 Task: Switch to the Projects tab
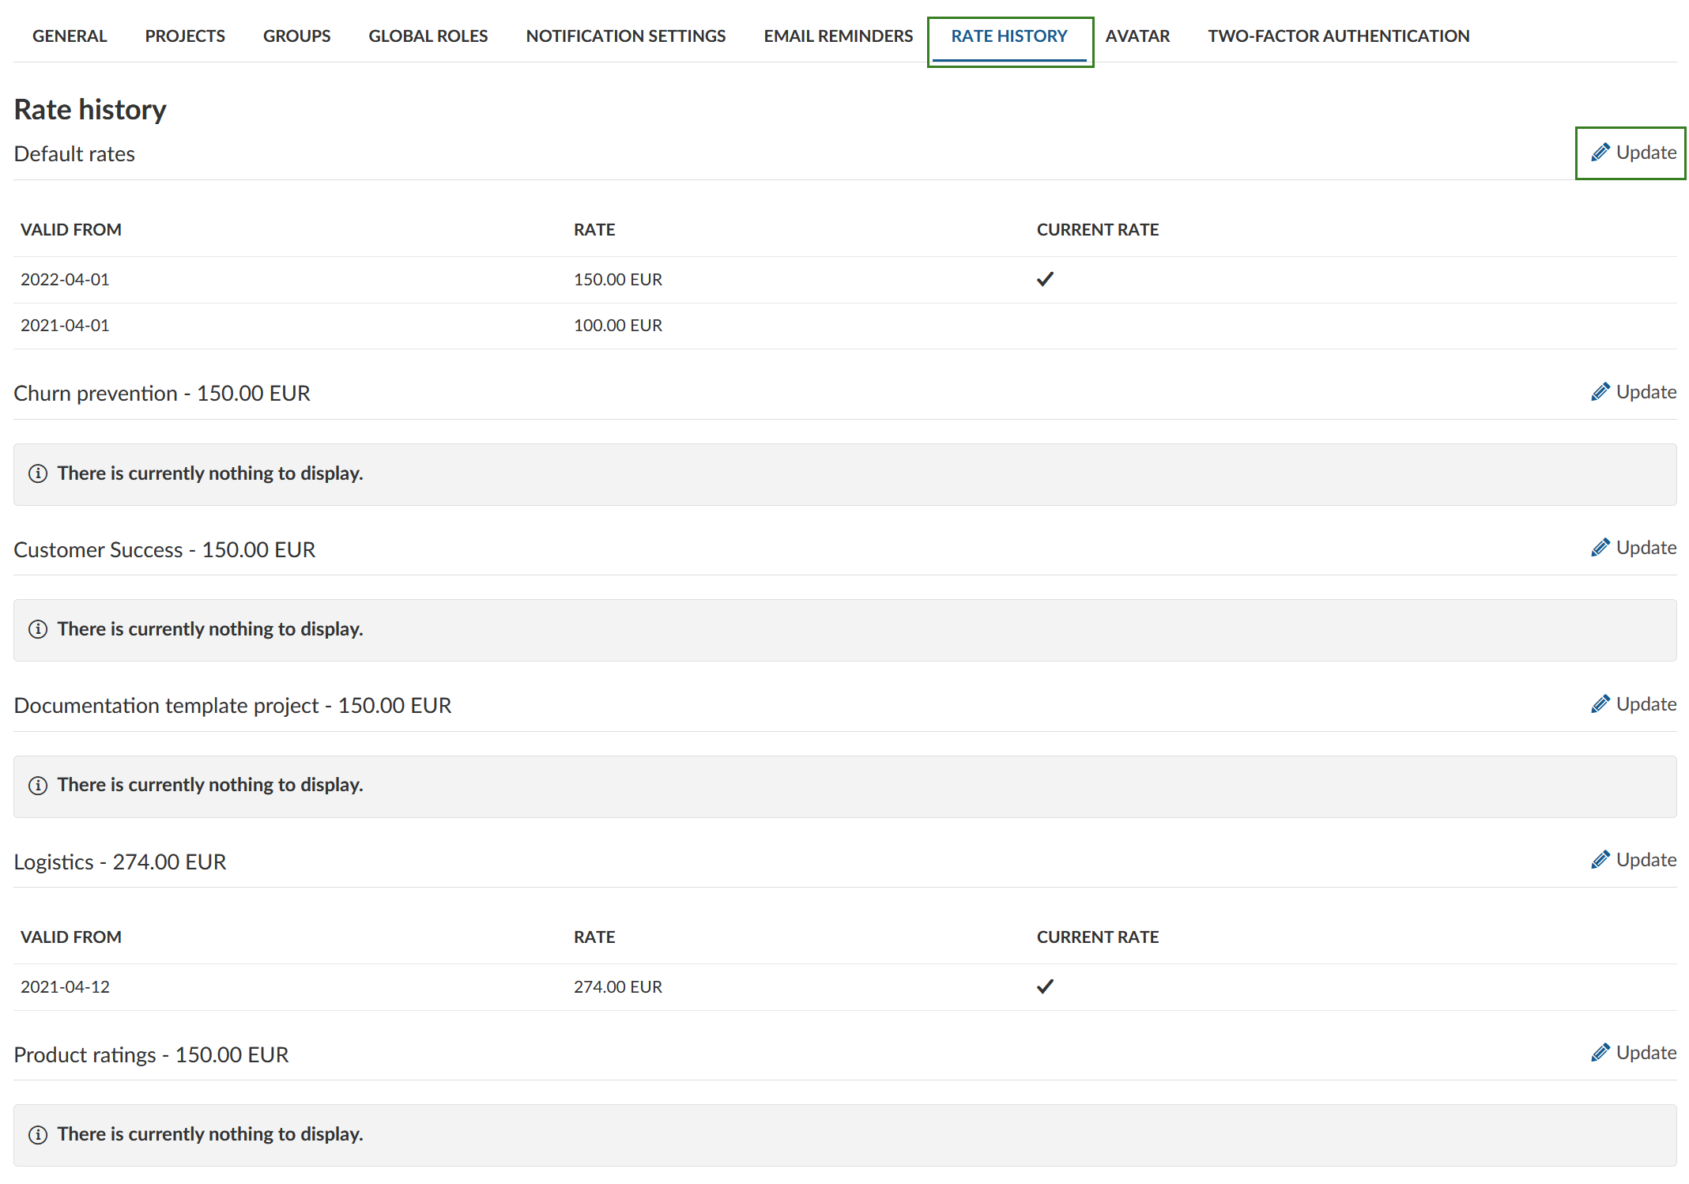pyautogui.click(x=185, y=36)
